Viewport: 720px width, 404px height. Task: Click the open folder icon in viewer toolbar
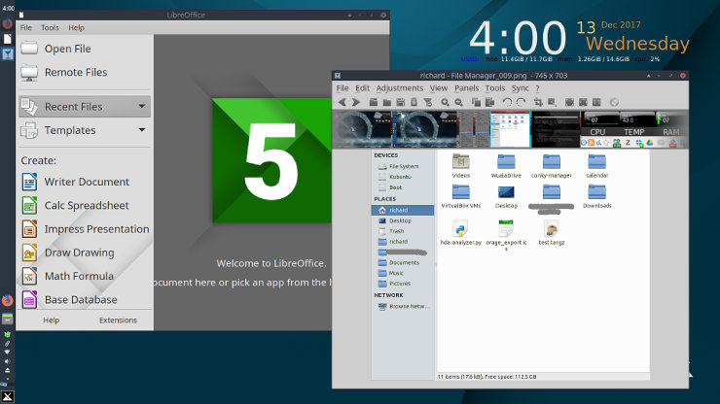[387, 102]
